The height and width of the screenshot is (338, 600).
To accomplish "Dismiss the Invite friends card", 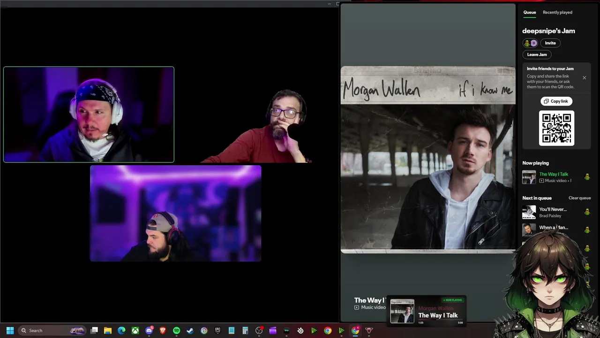I will [584, 77].
